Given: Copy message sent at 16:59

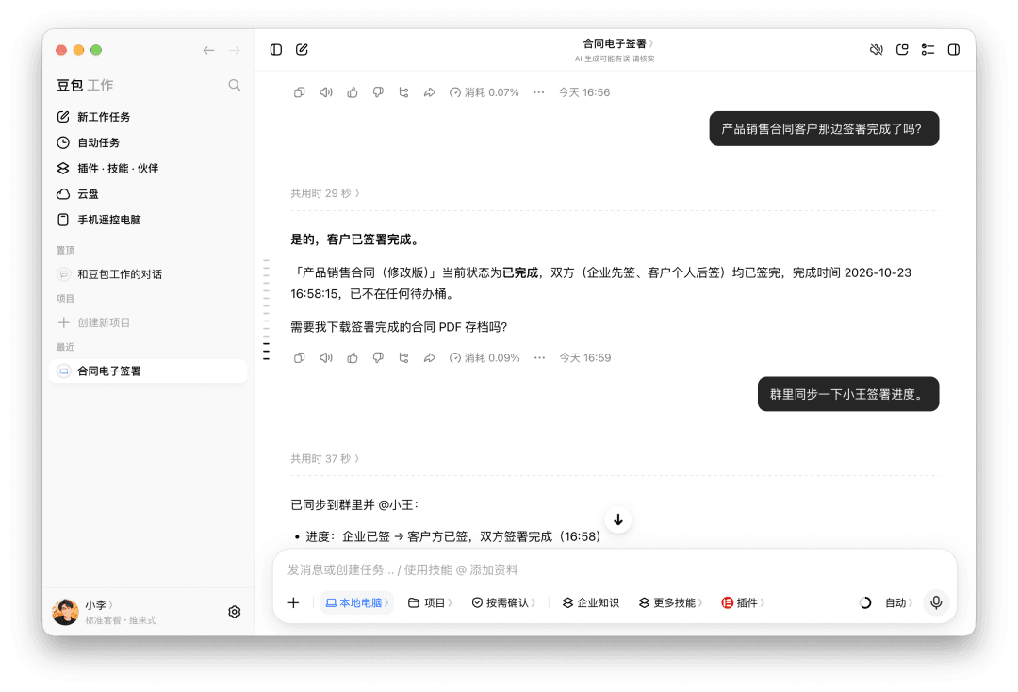Looking at the screenshot, I should click(300, 357).
